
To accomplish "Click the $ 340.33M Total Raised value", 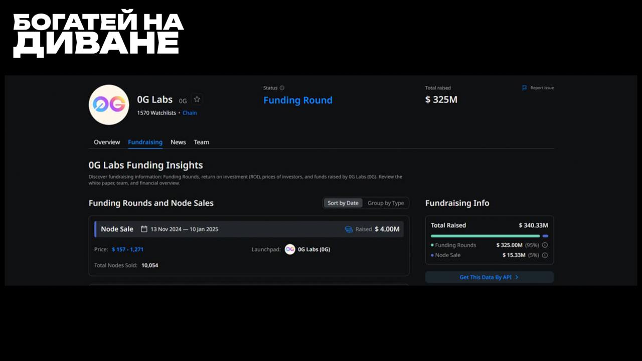I will tap(533, 225).
